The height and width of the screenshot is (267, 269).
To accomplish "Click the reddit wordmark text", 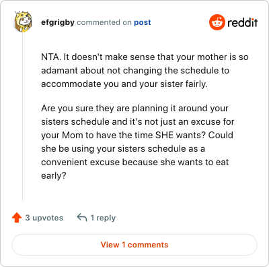I will (x=243, y=22).
